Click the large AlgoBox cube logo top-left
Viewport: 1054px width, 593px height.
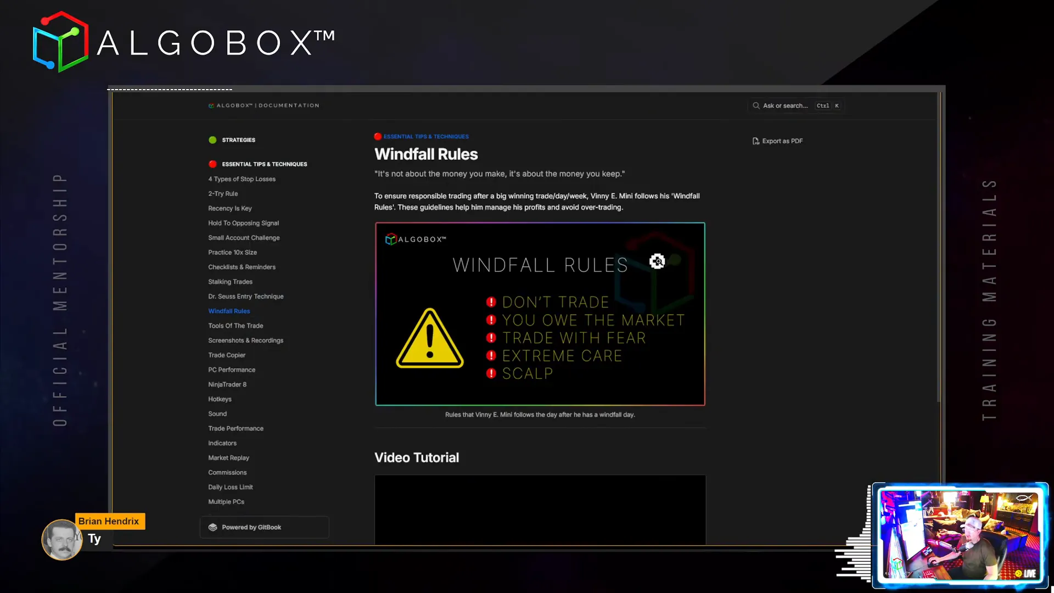point(60,42)
